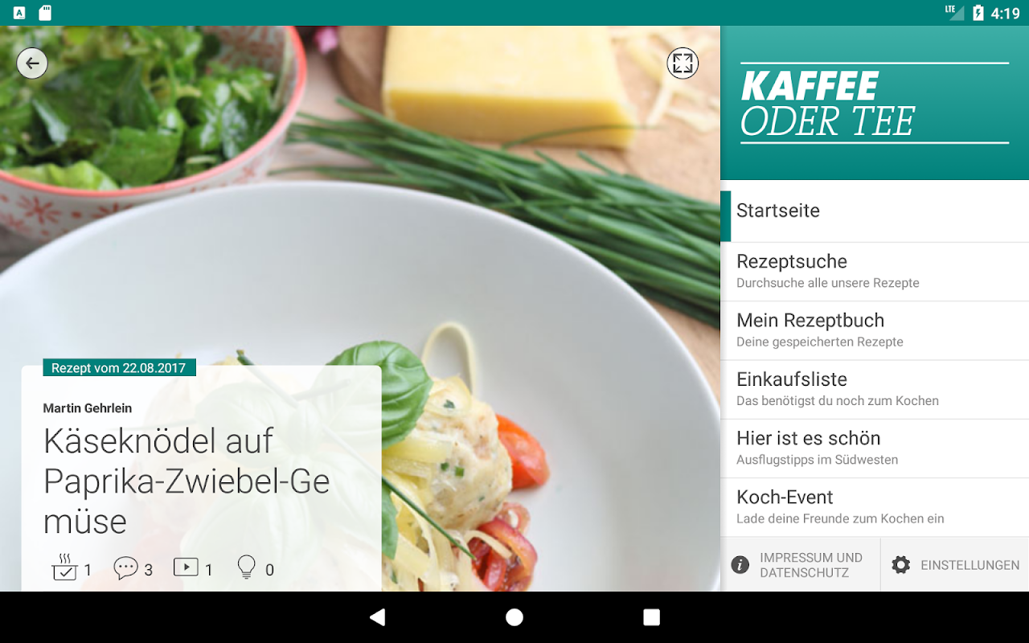Tap Android home button
1029x643 pixels.
tap(514, 617)
